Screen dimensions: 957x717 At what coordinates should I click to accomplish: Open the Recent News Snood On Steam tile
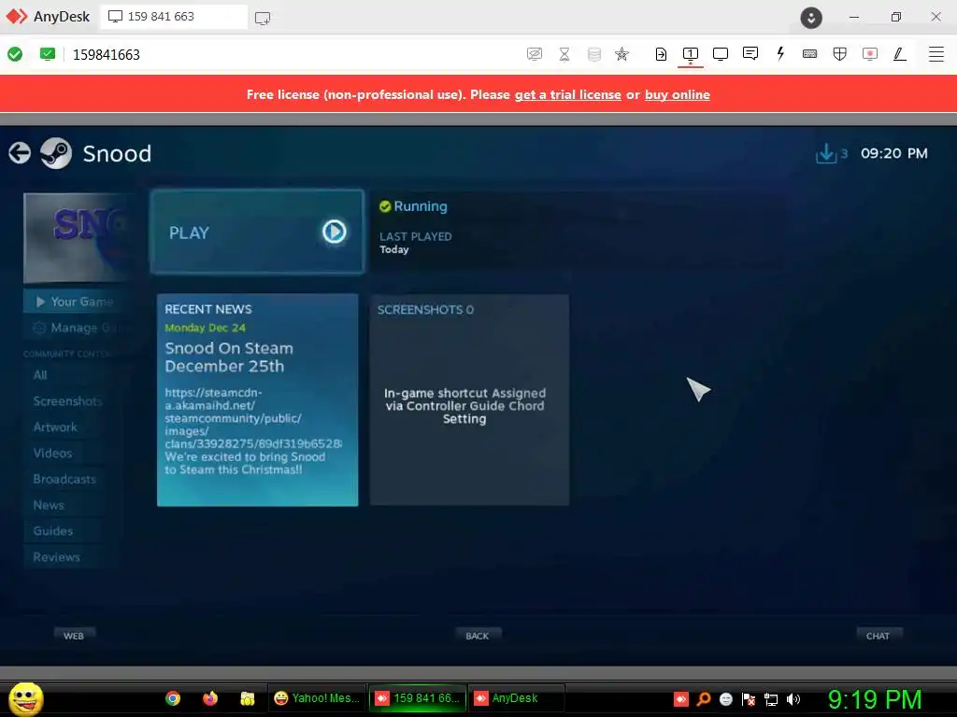pos(258,400)
